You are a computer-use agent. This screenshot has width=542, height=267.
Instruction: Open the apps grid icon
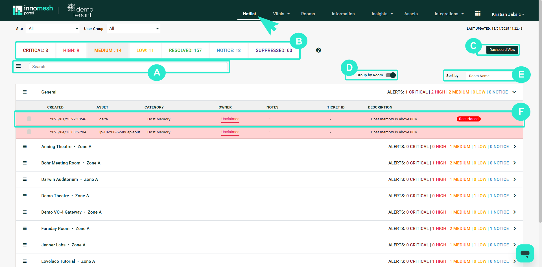tap(478, 14)
